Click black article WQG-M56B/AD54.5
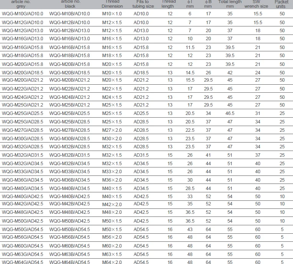Screen dimensions: 293x264 (x=70, y=238)
